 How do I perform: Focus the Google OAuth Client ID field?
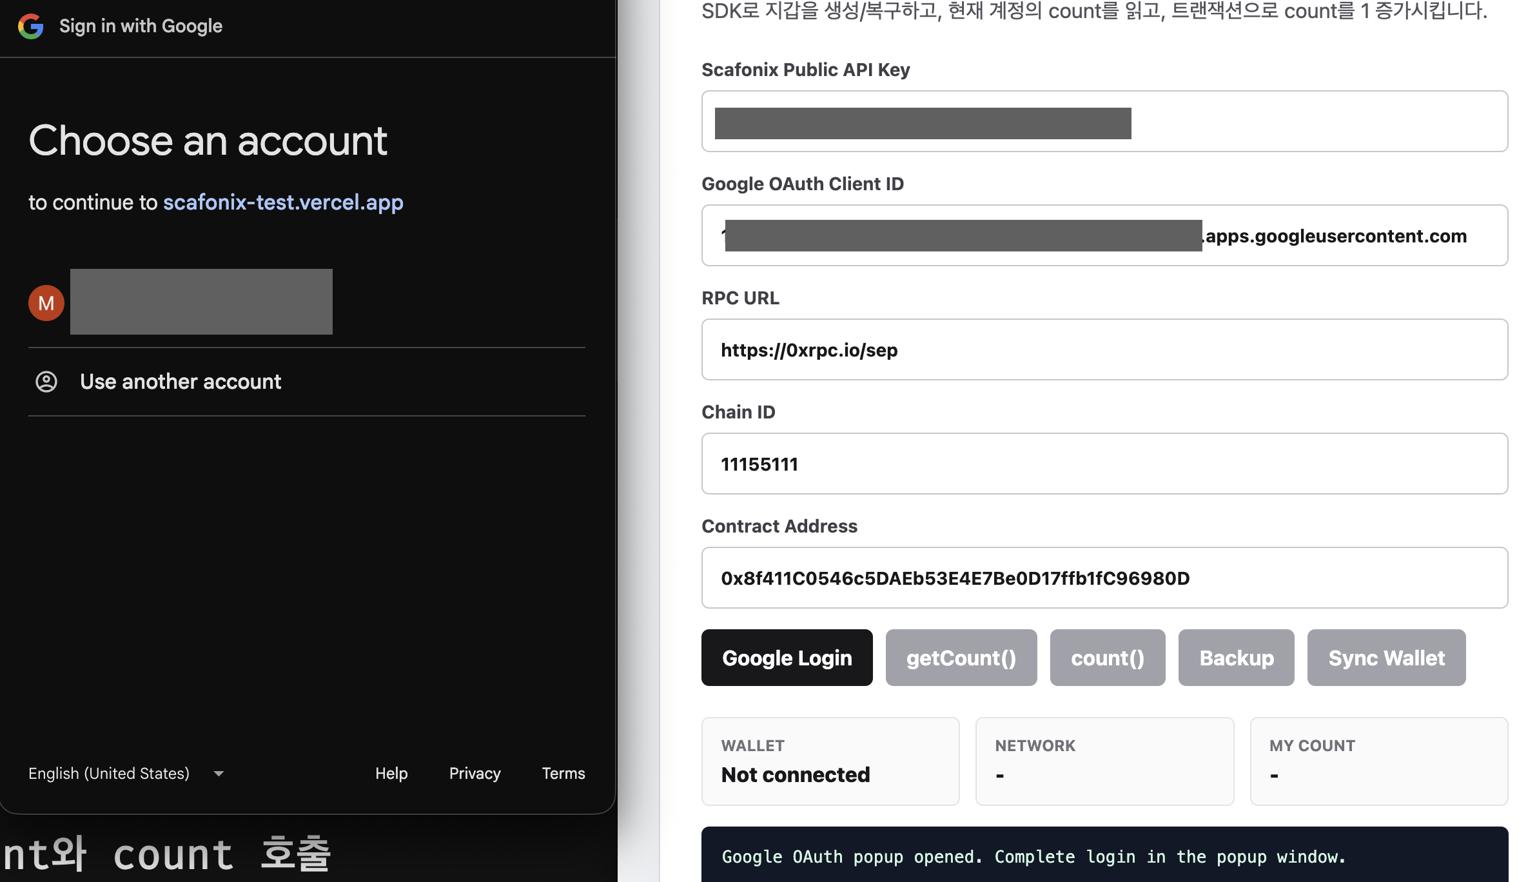(x=1104, y=235)
